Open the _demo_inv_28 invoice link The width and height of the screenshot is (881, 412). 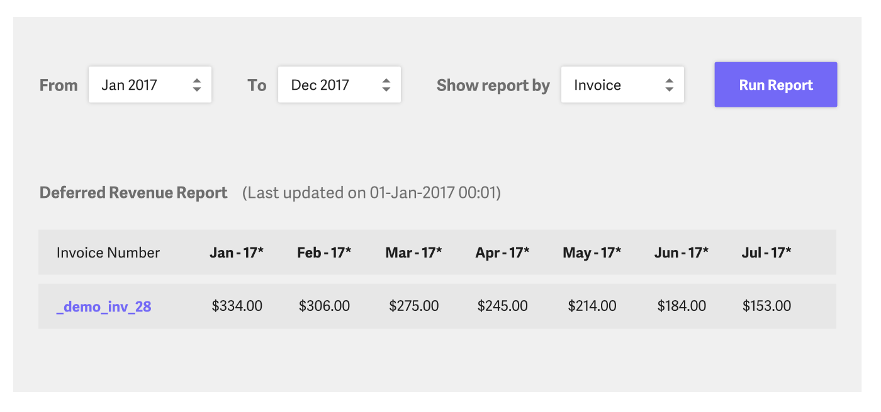click(104, 306)
